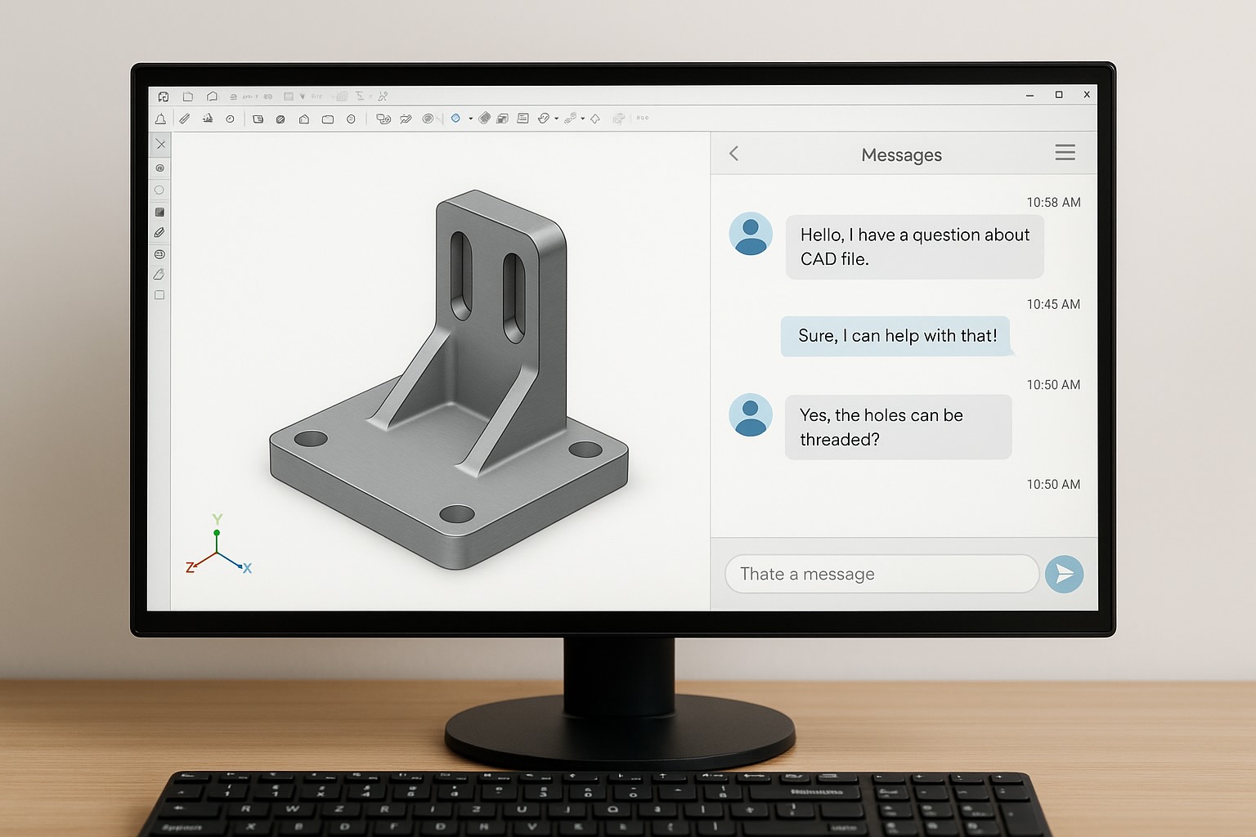Click the house-shaped open icon in the top row

(213, 96)
